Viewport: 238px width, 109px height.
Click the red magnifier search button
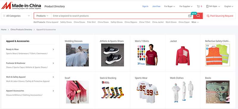click(198, 16)
